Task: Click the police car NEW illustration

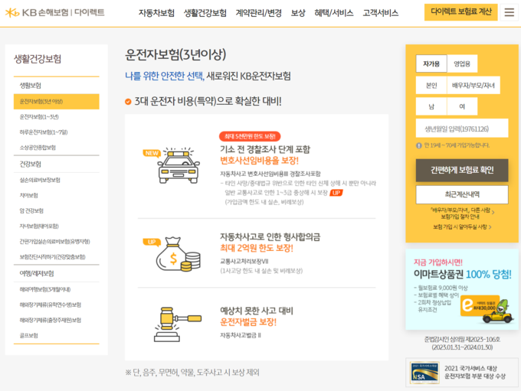Action: pyautogui.click(x=173, y=165)
